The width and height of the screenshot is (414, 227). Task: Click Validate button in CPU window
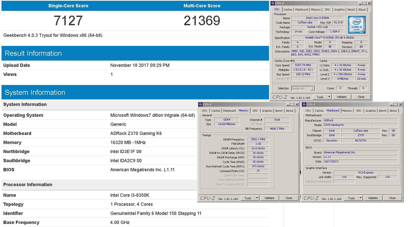click(342, 97)
